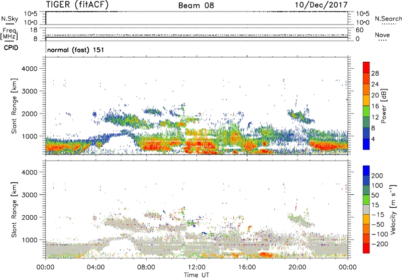This screenshot has height=278, width=402.
Task: Click the 4000 tick on the velocity panel
Action: (29, 172)
